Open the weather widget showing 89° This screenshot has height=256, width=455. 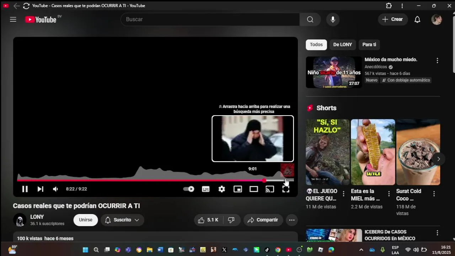click(x=12, y=249)
